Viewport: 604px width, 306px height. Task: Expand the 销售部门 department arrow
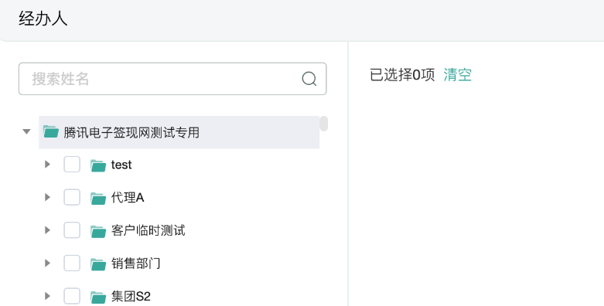[x=47, y=263]
